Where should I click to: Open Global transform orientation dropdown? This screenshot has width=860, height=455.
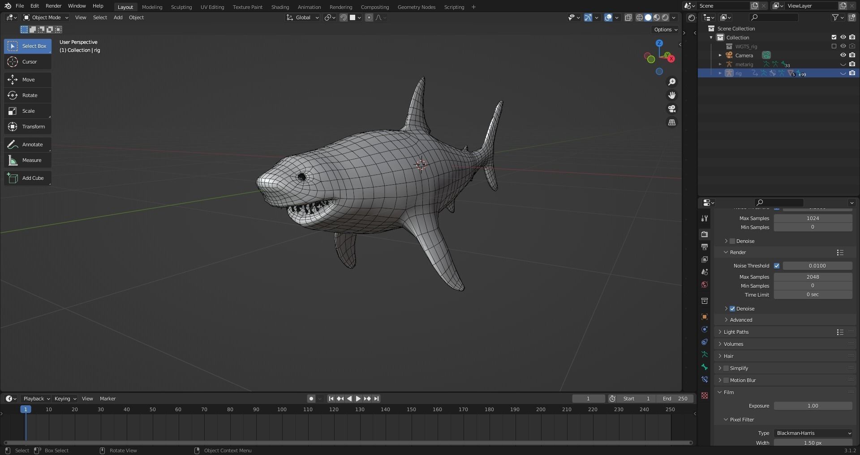click(303, 17)
